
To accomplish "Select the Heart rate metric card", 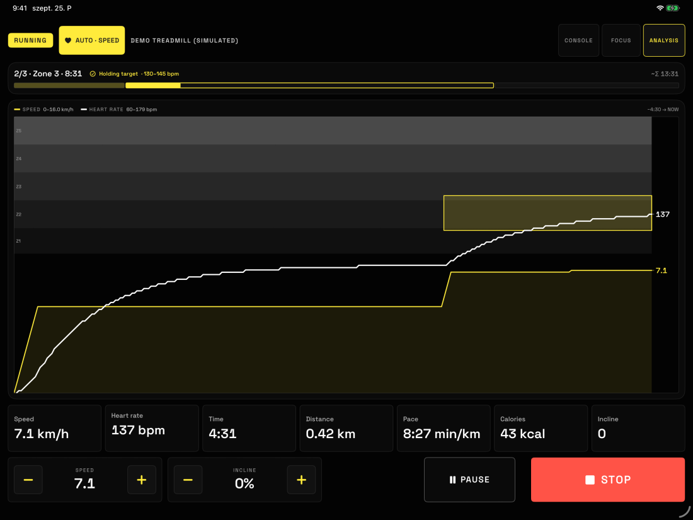I will [x=152, y=428].
